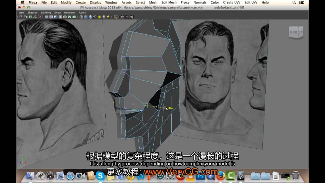Viewport: 325px width, 183px height.
Task: Click the Image Plane icon
Action: pos(35,17)
